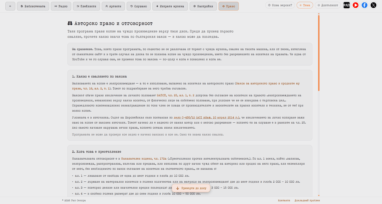
Task: Open the Библиотеката tab
Action: (33, 6)
